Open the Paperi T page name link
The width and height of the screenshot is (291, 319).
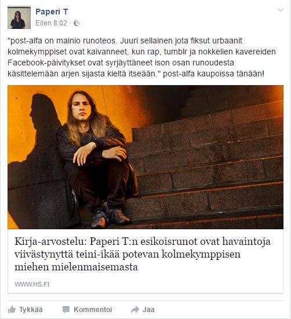click(52, 12)
